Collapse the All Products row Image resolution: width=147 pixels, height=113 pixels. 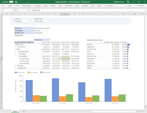click(15, 44)
